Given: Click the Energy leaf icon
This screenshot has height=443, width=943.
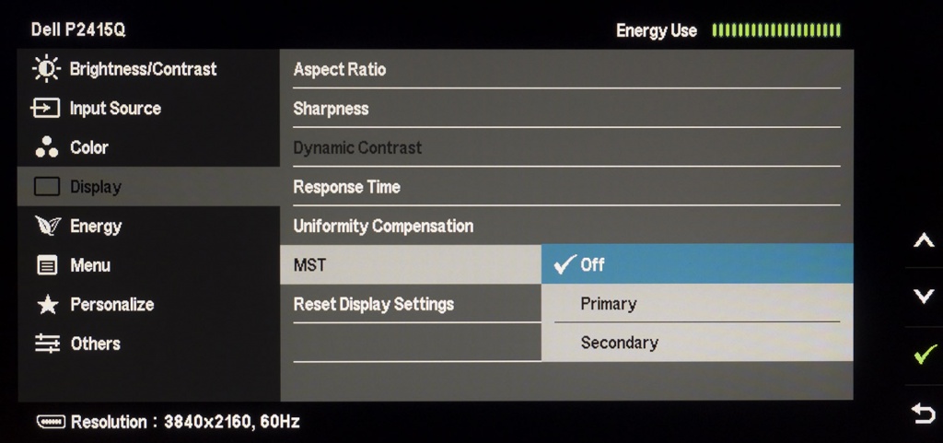Looking at the screenshot, I should (46, 227).
